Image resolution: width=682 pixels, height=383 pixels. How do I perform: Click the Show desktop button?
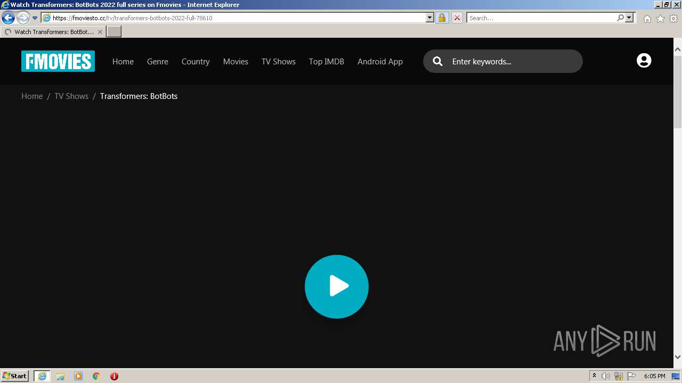tap(677, 376)
